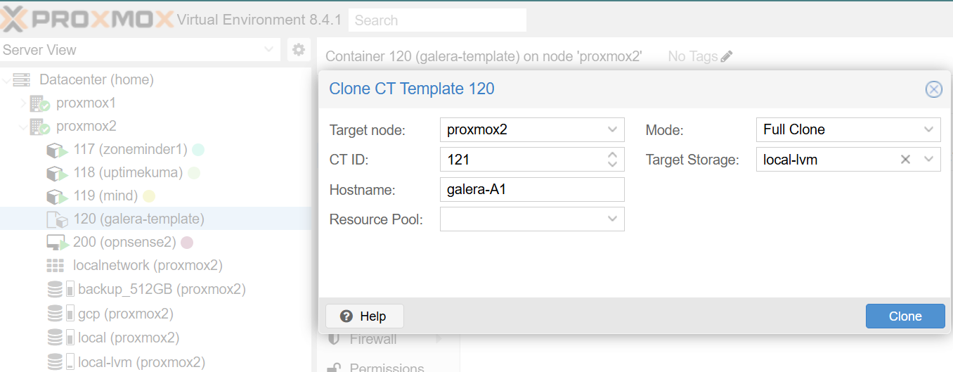
Task: Click the CT ID spinner arrows
Action: coord(612,160)
